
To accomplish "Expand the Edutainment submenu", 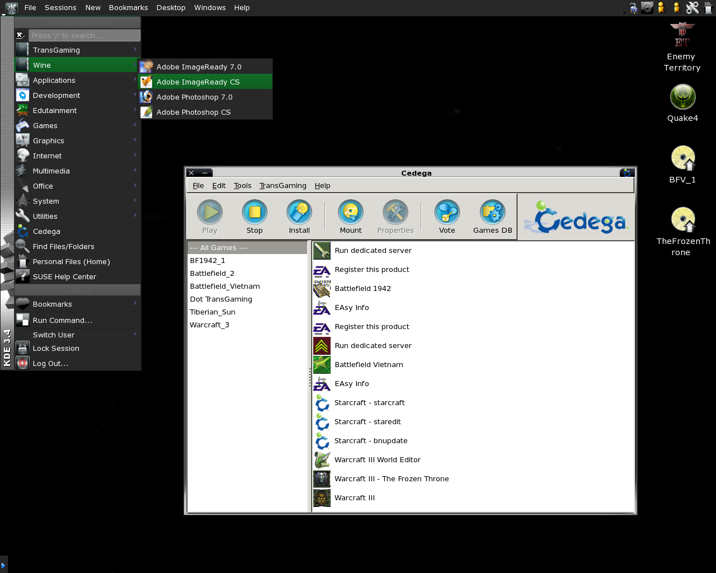I will [77, 110].
